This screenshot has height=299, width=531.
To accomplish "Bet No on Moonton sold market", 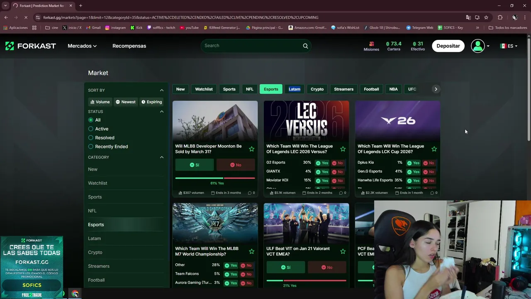I will pyautogui.click(x=236, y=165).
